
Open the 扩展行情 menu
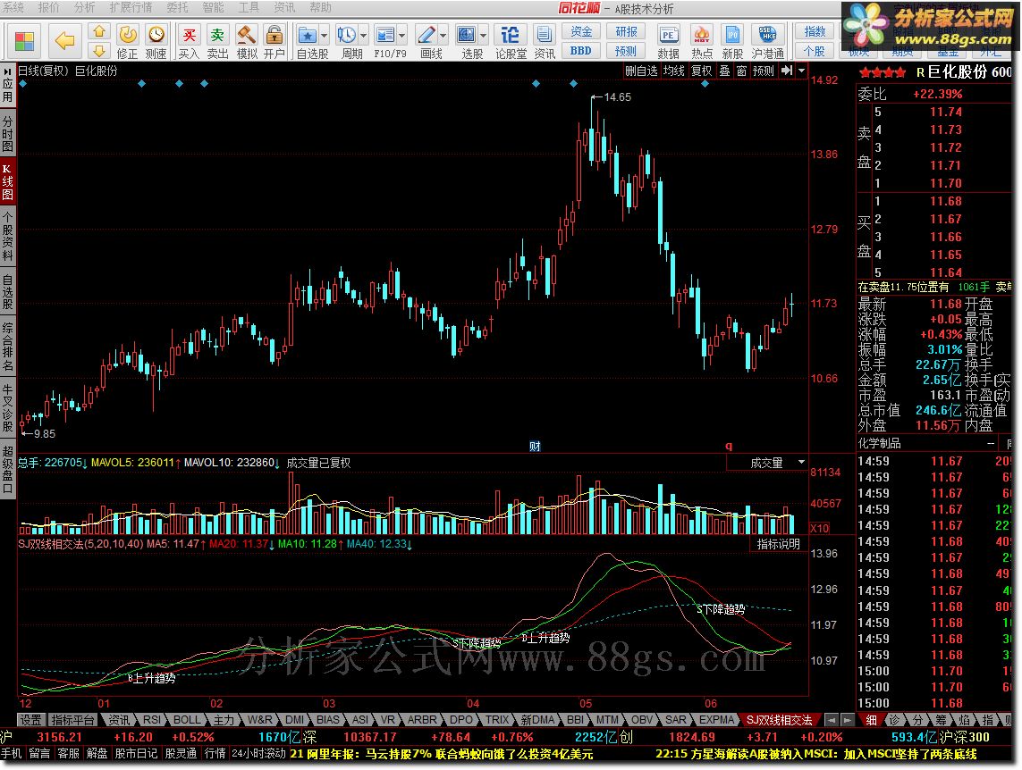click(131, 7)
